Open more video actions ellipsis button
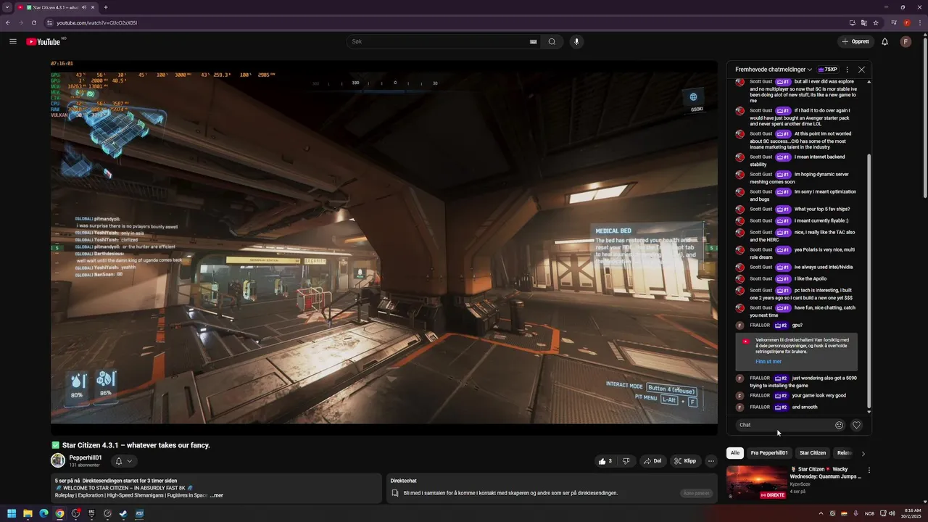The image size is (928, 522). coord(711,461)
